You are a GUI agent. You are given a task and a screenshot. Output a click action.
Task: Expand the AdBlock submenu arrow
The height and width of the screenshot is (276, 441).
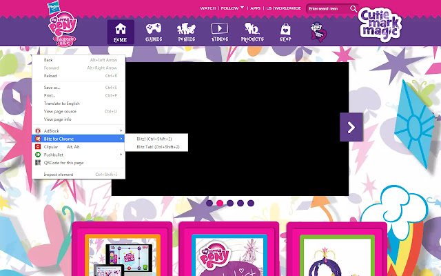121,130
